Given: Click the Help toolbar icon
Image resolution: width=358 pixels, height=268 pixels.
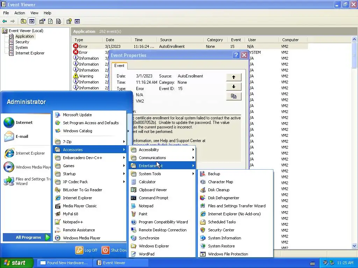Looking at the screenshot, I should tap(69, 21).
